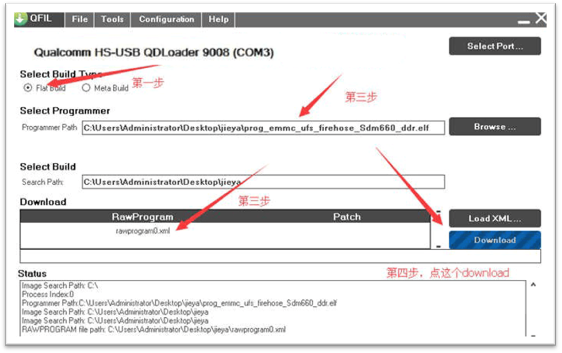Click the 'RAWPROGRAM file path' status line
The height and width of the screenshot is (353, 562).
(x=154, y=329)
